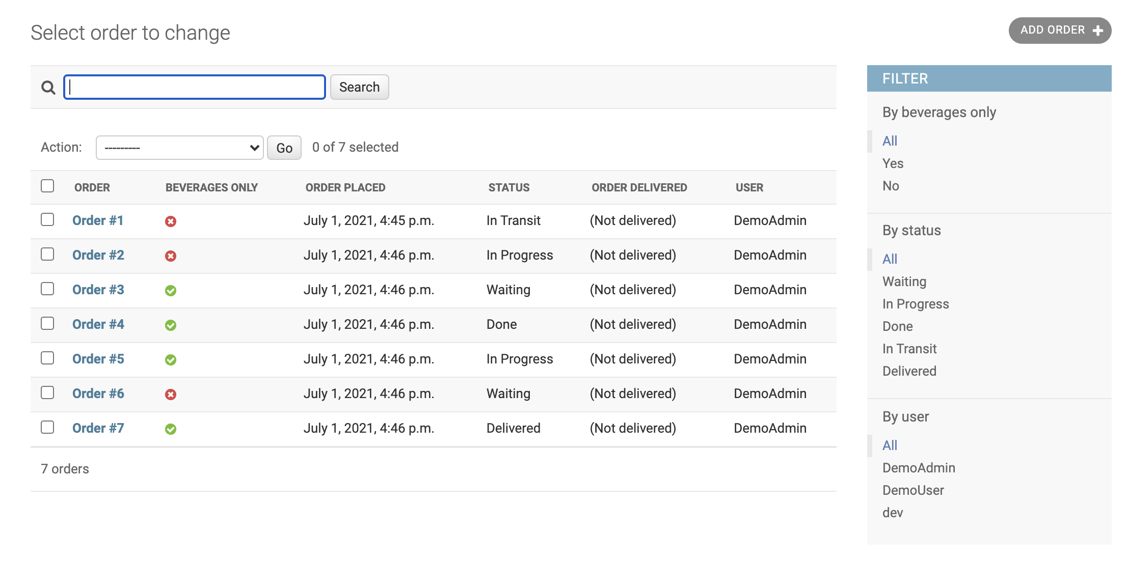Filter beverages only by Yes
This screenshot has height=562, width=1127.
pyautogui.click(x=893, y=163)
